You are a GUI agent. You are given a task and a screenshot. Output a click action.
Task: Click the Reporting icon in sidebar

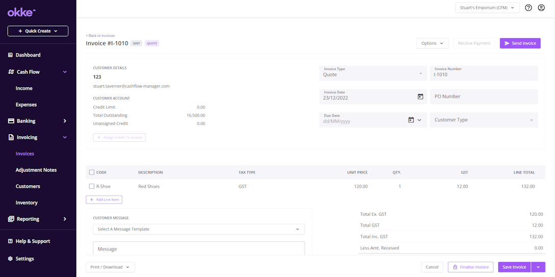coord(11,219)
